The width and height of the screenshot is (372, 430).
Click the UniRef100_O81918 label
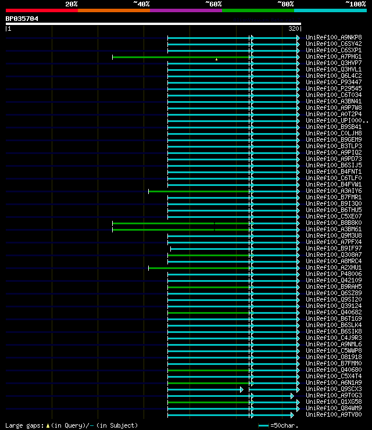click(334, 357)
